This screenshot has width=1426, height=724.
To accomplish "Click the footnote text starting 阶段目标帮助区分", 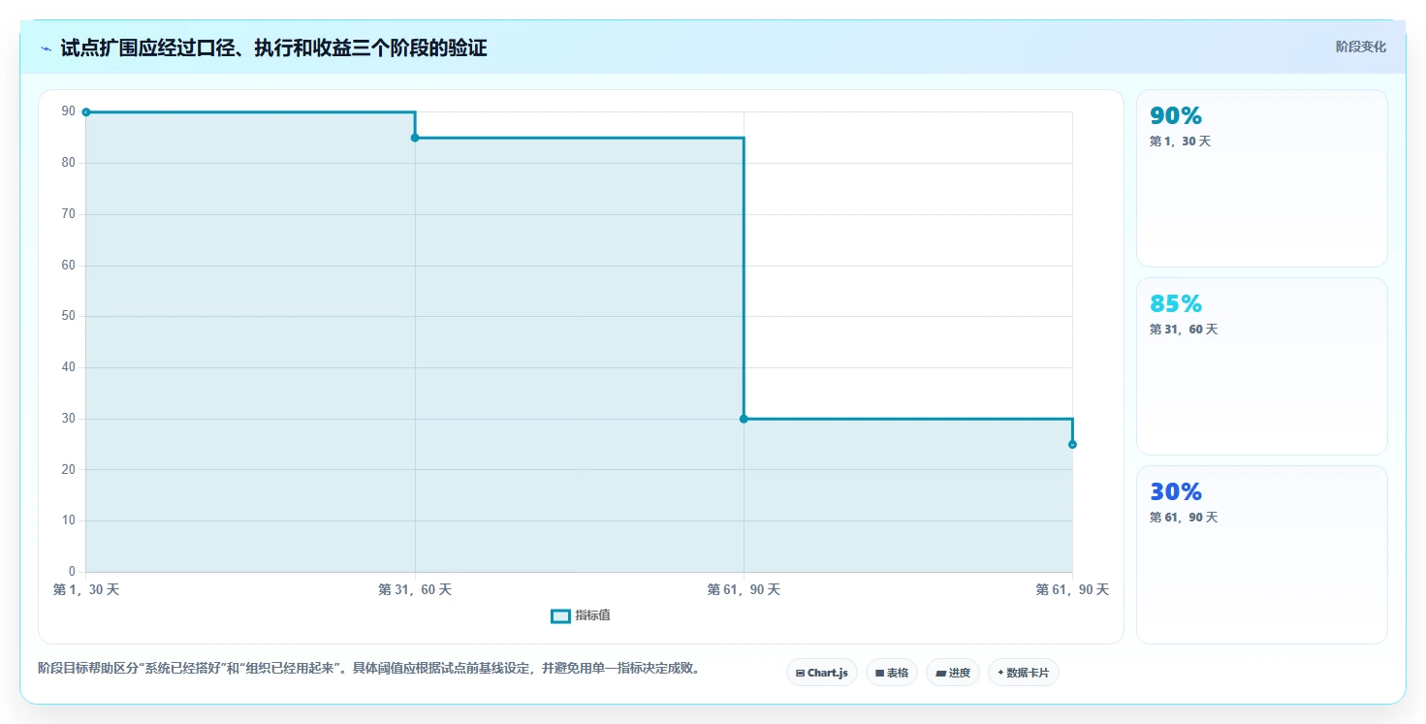I will (369, 668).
